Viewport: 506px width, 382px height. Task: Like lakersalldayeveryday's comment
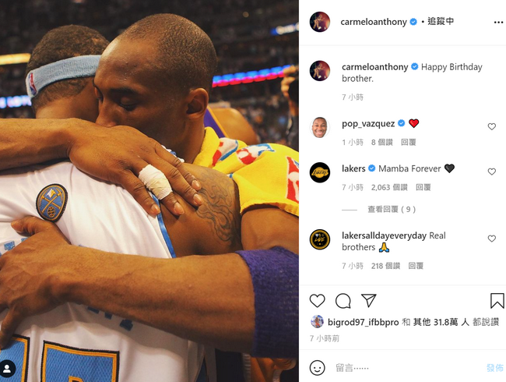click(491, 239)
